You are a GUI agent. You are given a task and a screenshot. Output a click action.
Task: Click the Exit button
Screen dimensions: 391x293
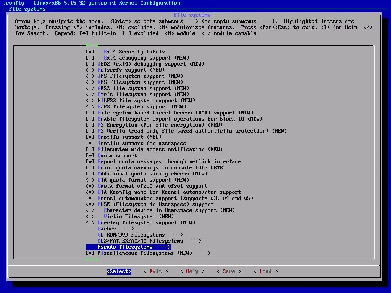pyautogui.click(x=156, y=271)
